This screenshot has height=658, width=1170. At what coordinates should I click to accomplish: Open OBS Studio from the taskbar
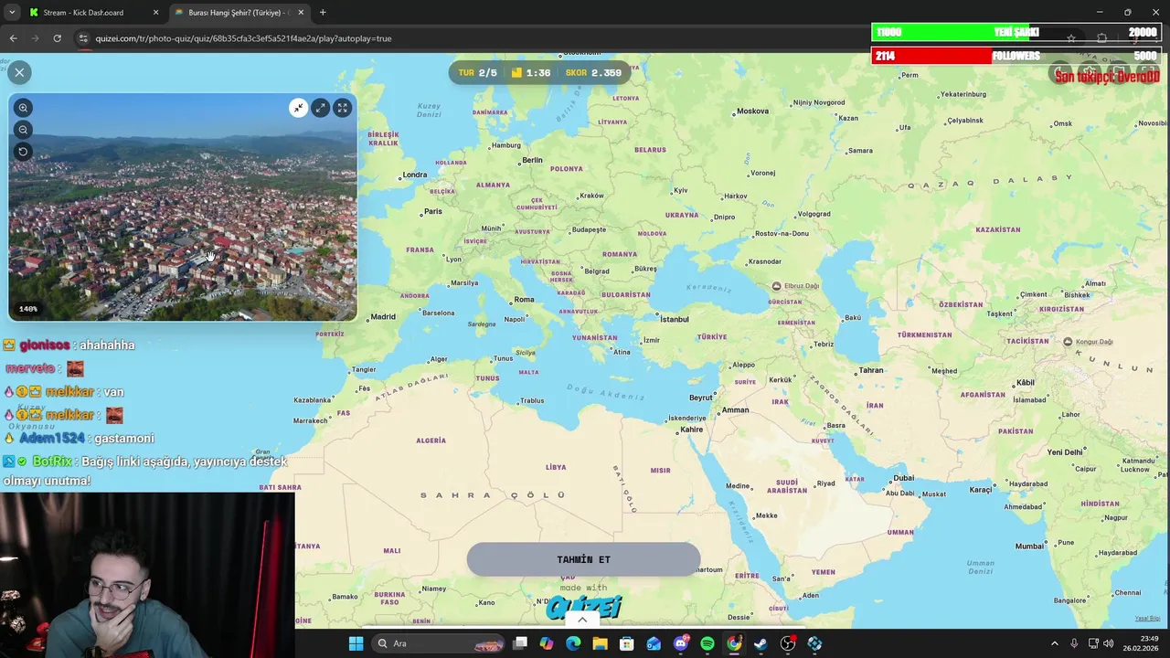788,643
